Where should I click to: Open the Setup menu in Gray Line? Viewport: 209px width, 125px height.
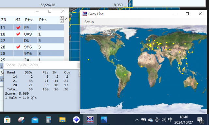(89, 22)
